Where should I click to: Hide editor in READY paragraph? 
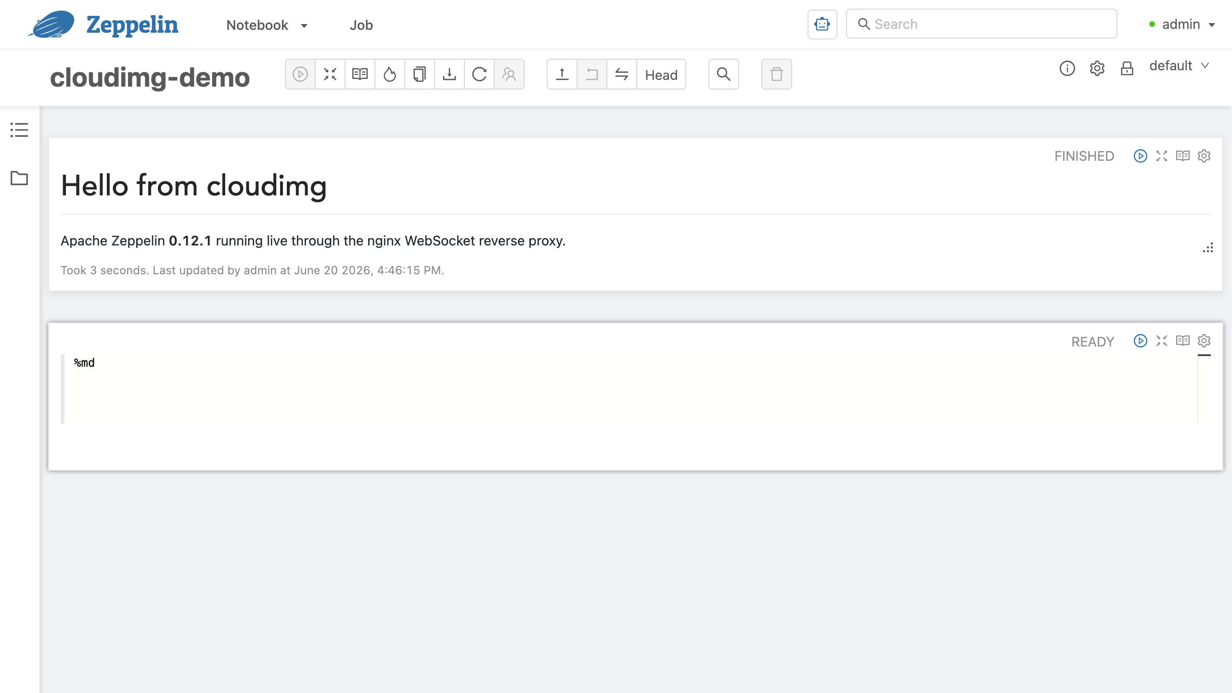(1161, 341)
